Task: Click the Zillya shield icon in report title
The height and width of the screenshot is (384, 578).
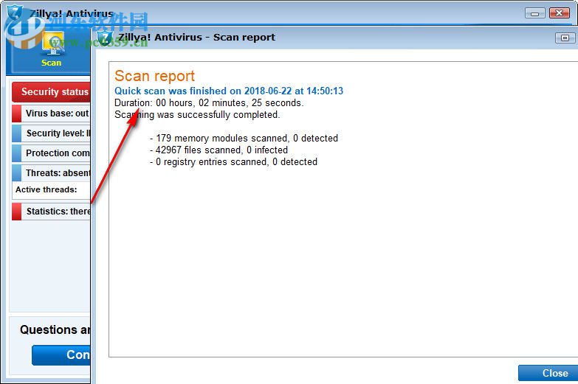Action: 105,38
